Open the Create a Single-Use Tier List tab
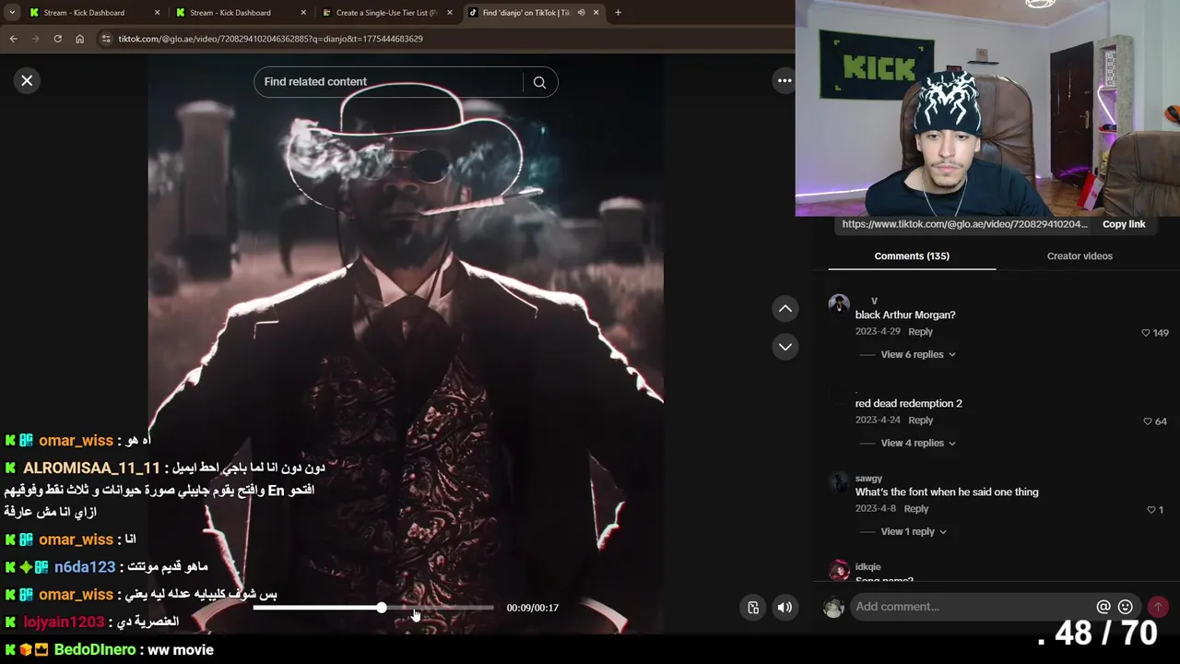The height and width of the screenshot is (664, 1180). pos(388,13)
